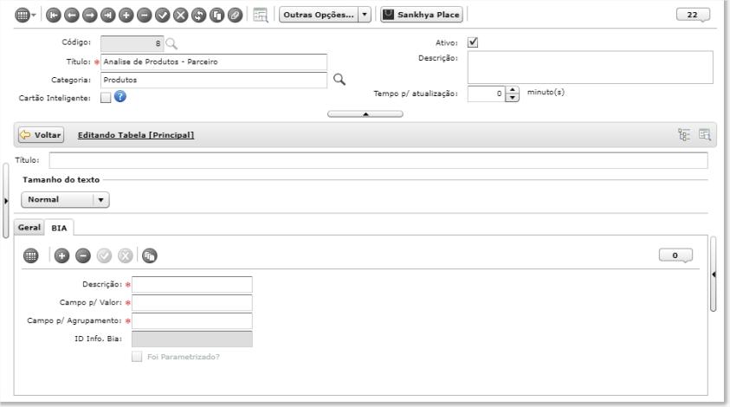Image resolution: width=730 pixels, height=407 pixels.
Task: Switch BIA tab to grid view icon
Action: click(x=30, y=255)
